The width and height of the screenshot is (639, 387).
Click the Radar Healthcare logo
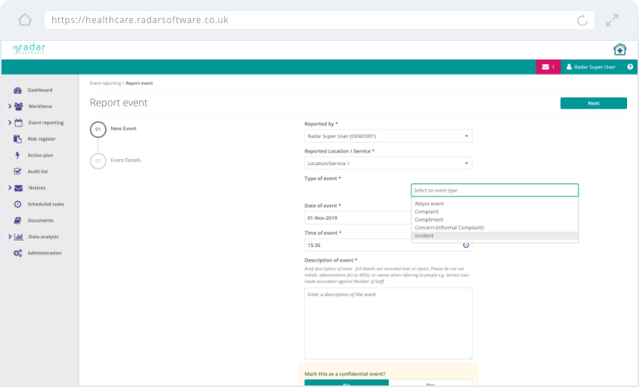click(28, 49)
